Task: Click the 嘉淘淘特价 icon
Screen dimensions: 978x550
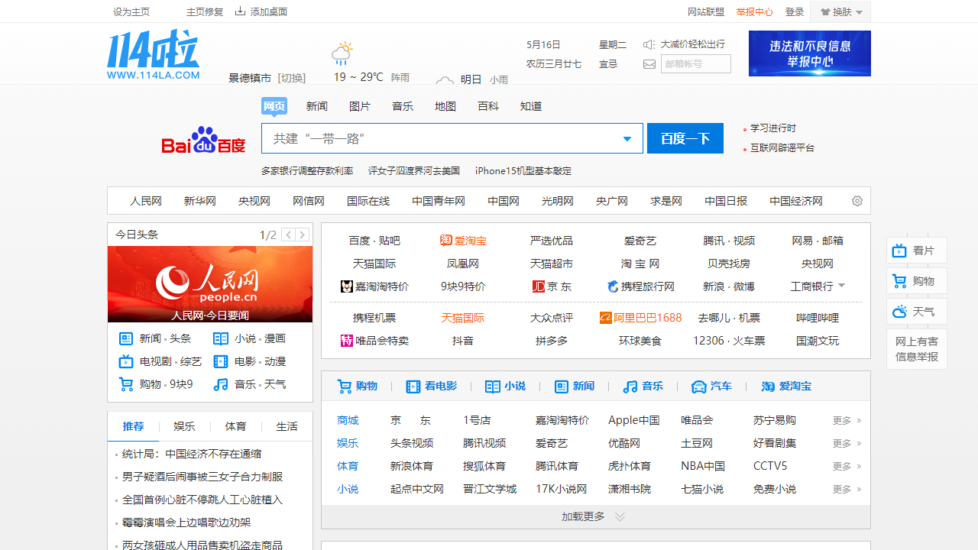Action: 347,286
